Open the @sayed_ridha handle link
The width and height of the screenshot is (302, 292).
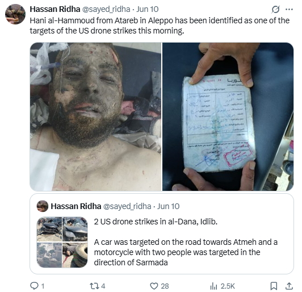click(x=106, y=9)
